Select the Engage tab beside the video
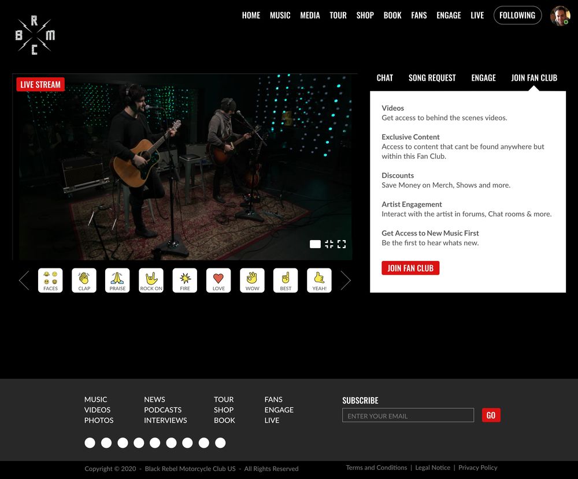This screenshot has width=578, height=479. click(483, 78)
